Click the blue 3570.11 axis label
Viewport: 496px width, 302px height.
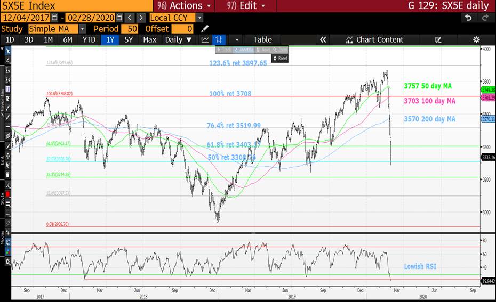pos(488,119)
